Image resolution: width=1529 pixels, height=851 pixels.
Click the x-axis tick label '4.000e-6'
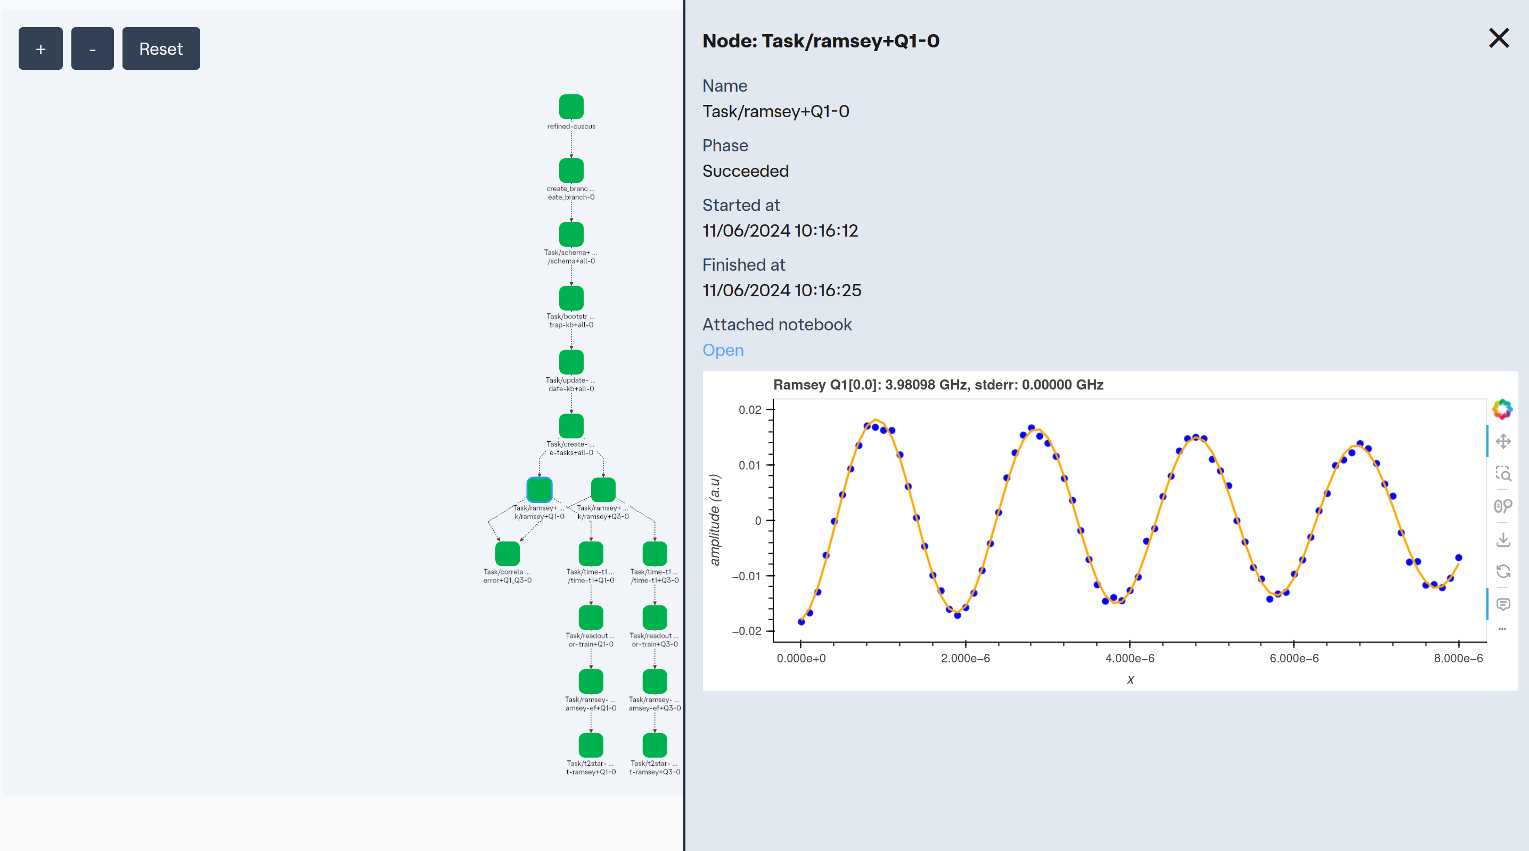pos(1130,658)
